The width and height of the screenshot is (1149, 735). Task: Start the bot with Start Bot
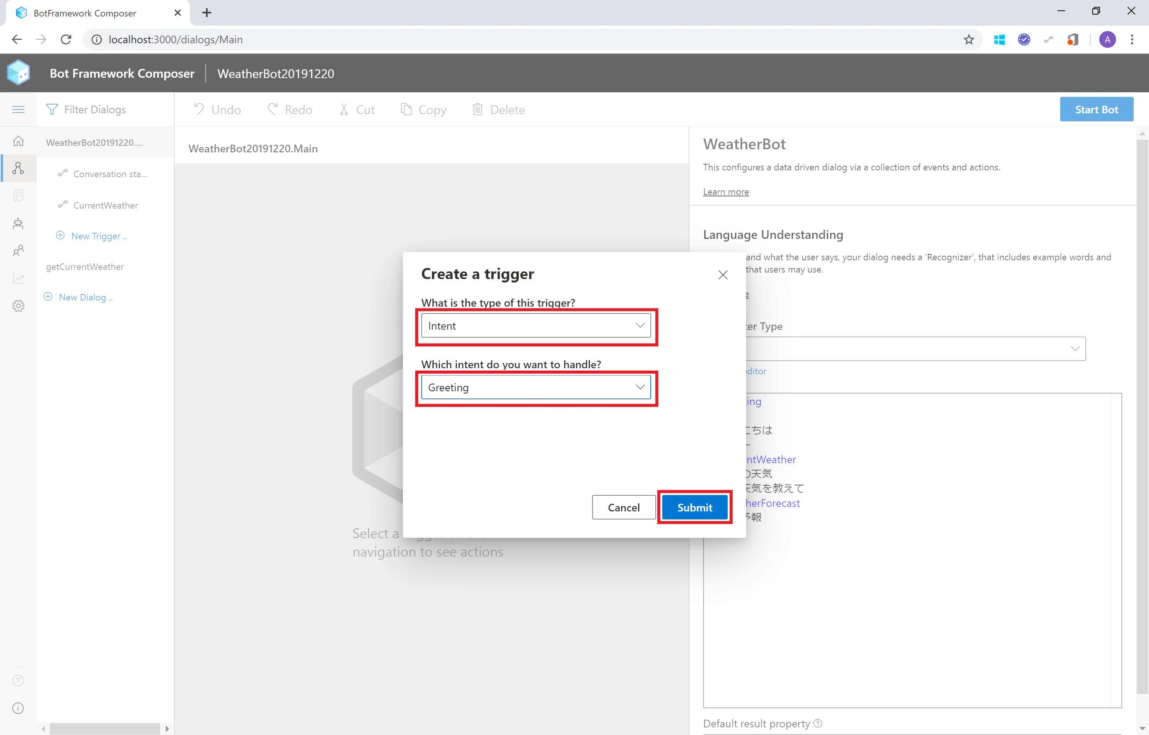click(x=1097, y=109)
